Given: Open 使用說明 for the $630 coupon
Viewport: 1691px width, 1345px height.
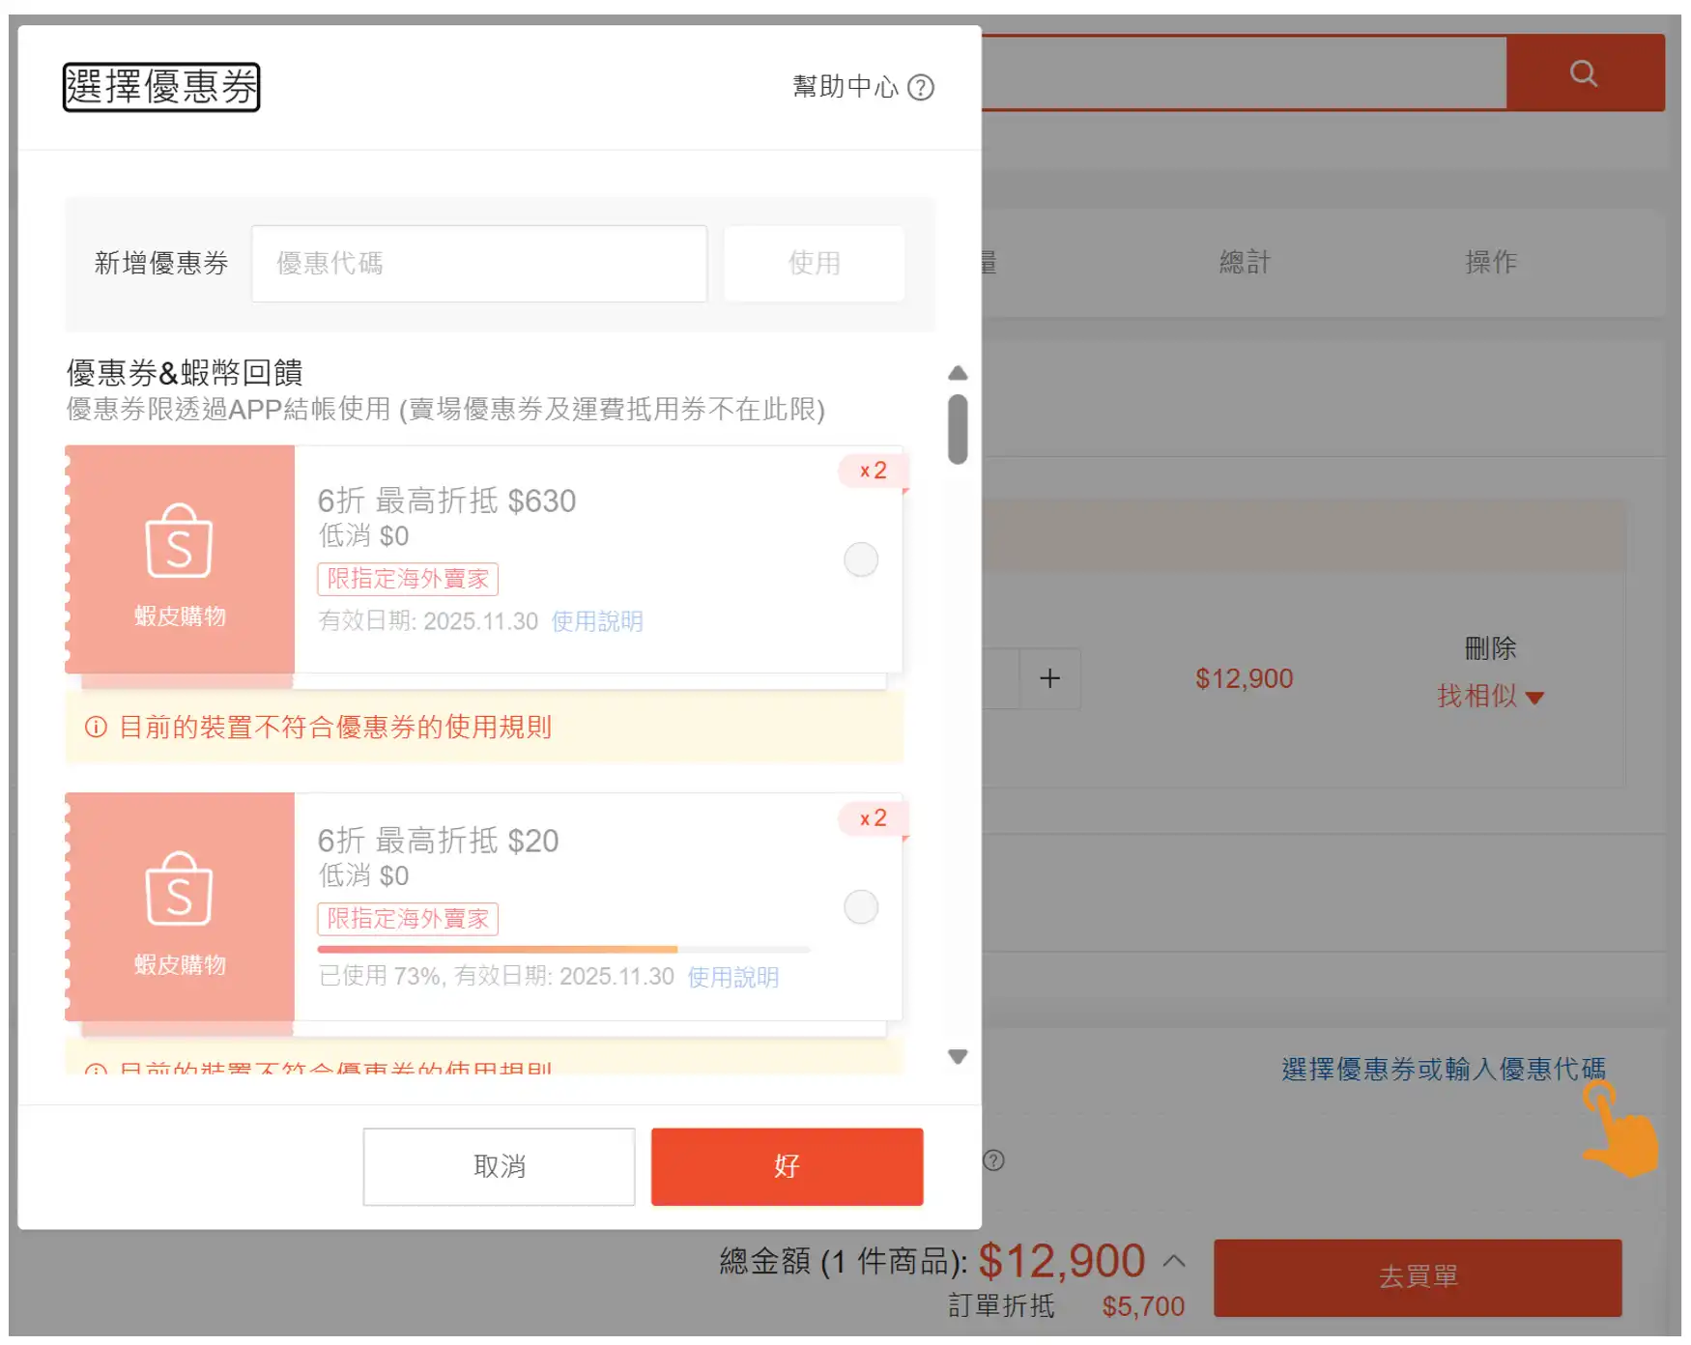Looking at the screenshot, I should 597,621.
